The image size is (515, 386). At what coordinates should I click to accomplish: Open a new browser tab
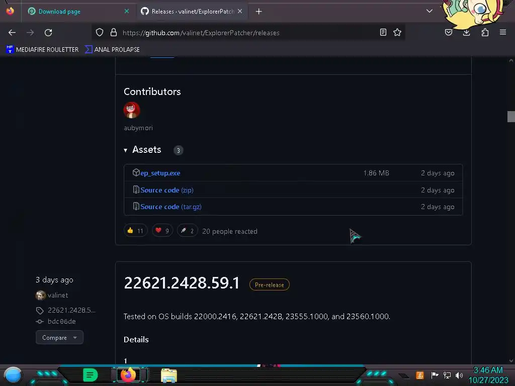[x=259, y=12]
